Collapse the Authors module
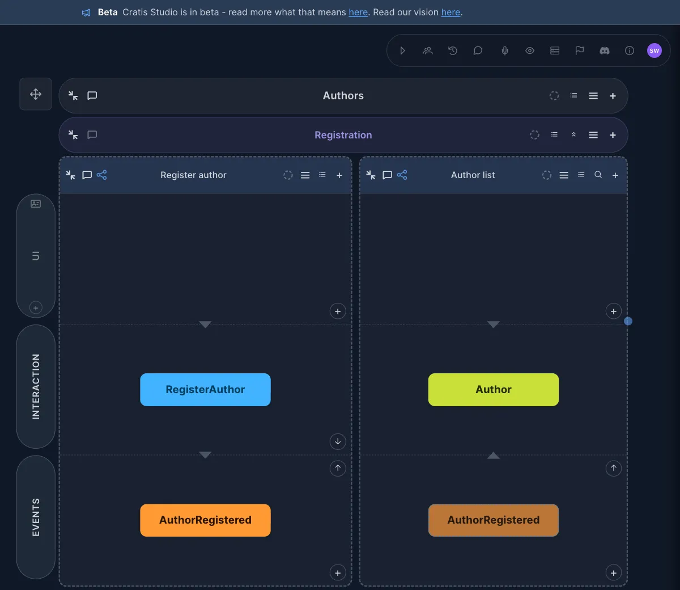The height and width of the screenshot is (590, 680). click(73, 95)
